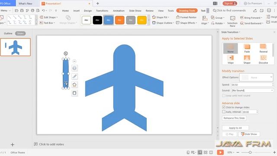Click the Undo arrow icon

point(43,10)
